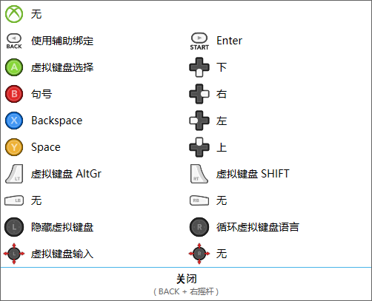The image size is (372, 301).
Task: Click the LB bumper icon
Action: 14,200
